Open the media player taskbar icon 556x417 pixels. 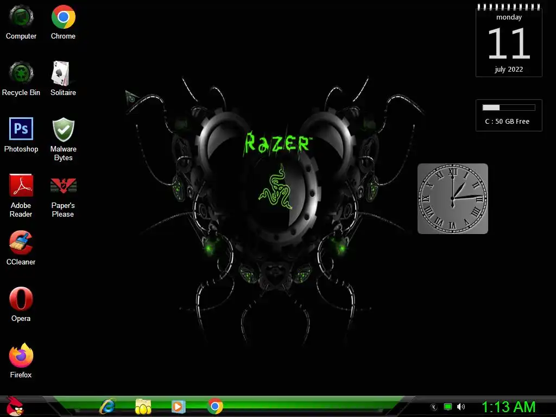[178, 406]
